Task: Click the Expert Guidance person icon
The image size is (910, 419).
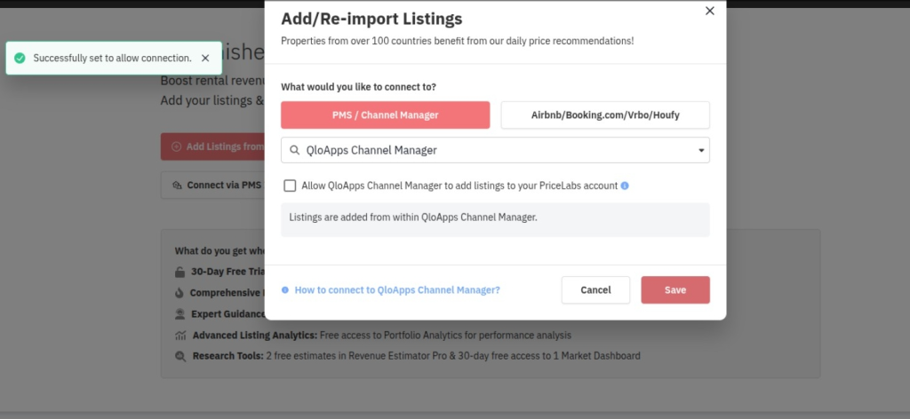Action: (180, 314)
